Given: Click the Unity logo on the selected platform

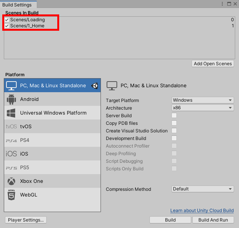Looking at the screenshot, I should tap(95, 86).
